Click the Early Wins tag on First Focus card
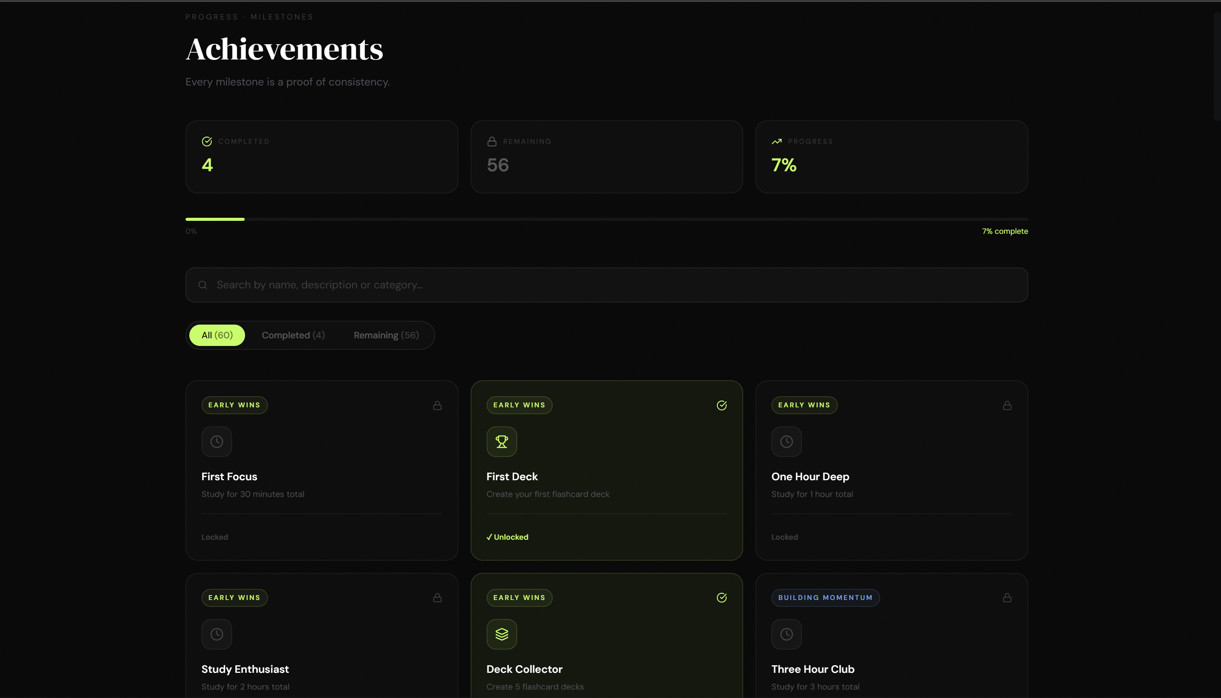The image size is (1221, 698). click(x=234, y=405)
